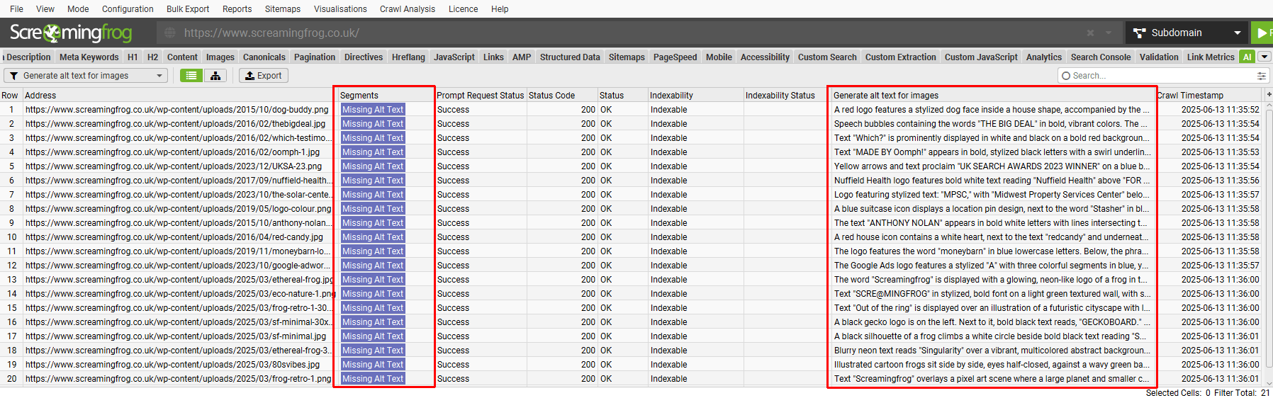Viewport: 1273px width, 398px height.
Task: Switch to the Analytics tab
Action: click(x=1044, y=57)
